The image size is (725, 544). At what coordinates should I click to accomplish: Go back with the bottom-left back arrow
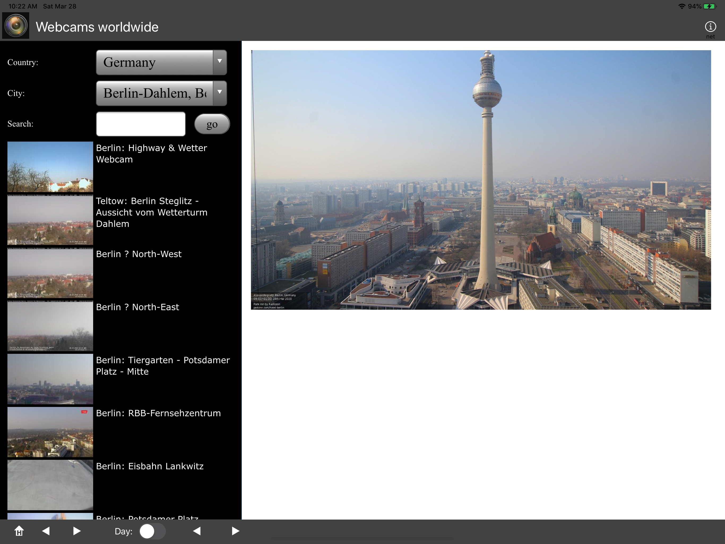point(46,531)
